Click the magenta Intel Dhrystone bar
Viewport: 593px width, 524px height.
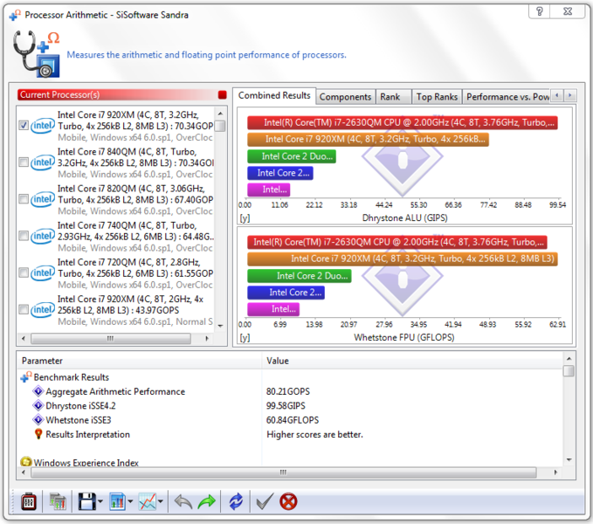point(268,190)
